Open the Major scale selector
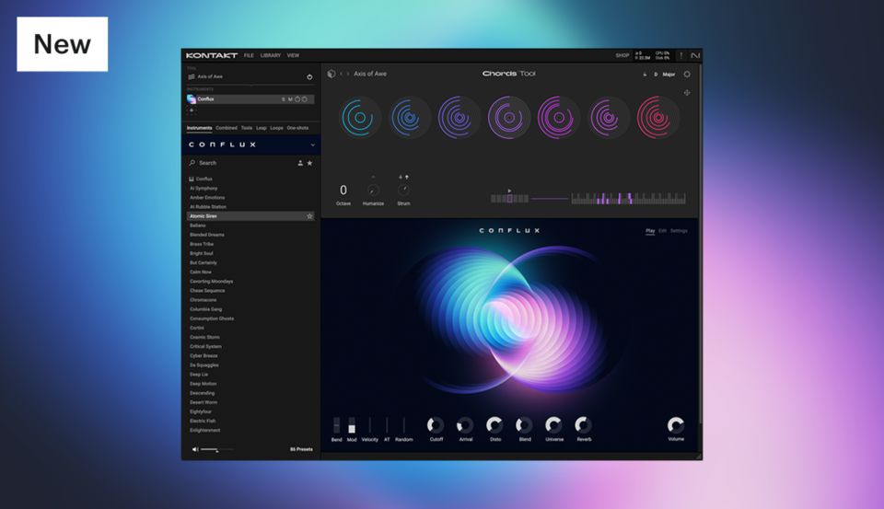The width and height of the screenshot is (884, 509). 669,74
